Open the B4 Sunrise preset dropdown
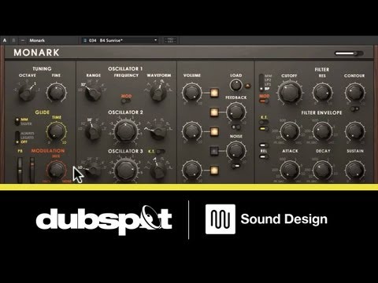 (x=120, y=40)
